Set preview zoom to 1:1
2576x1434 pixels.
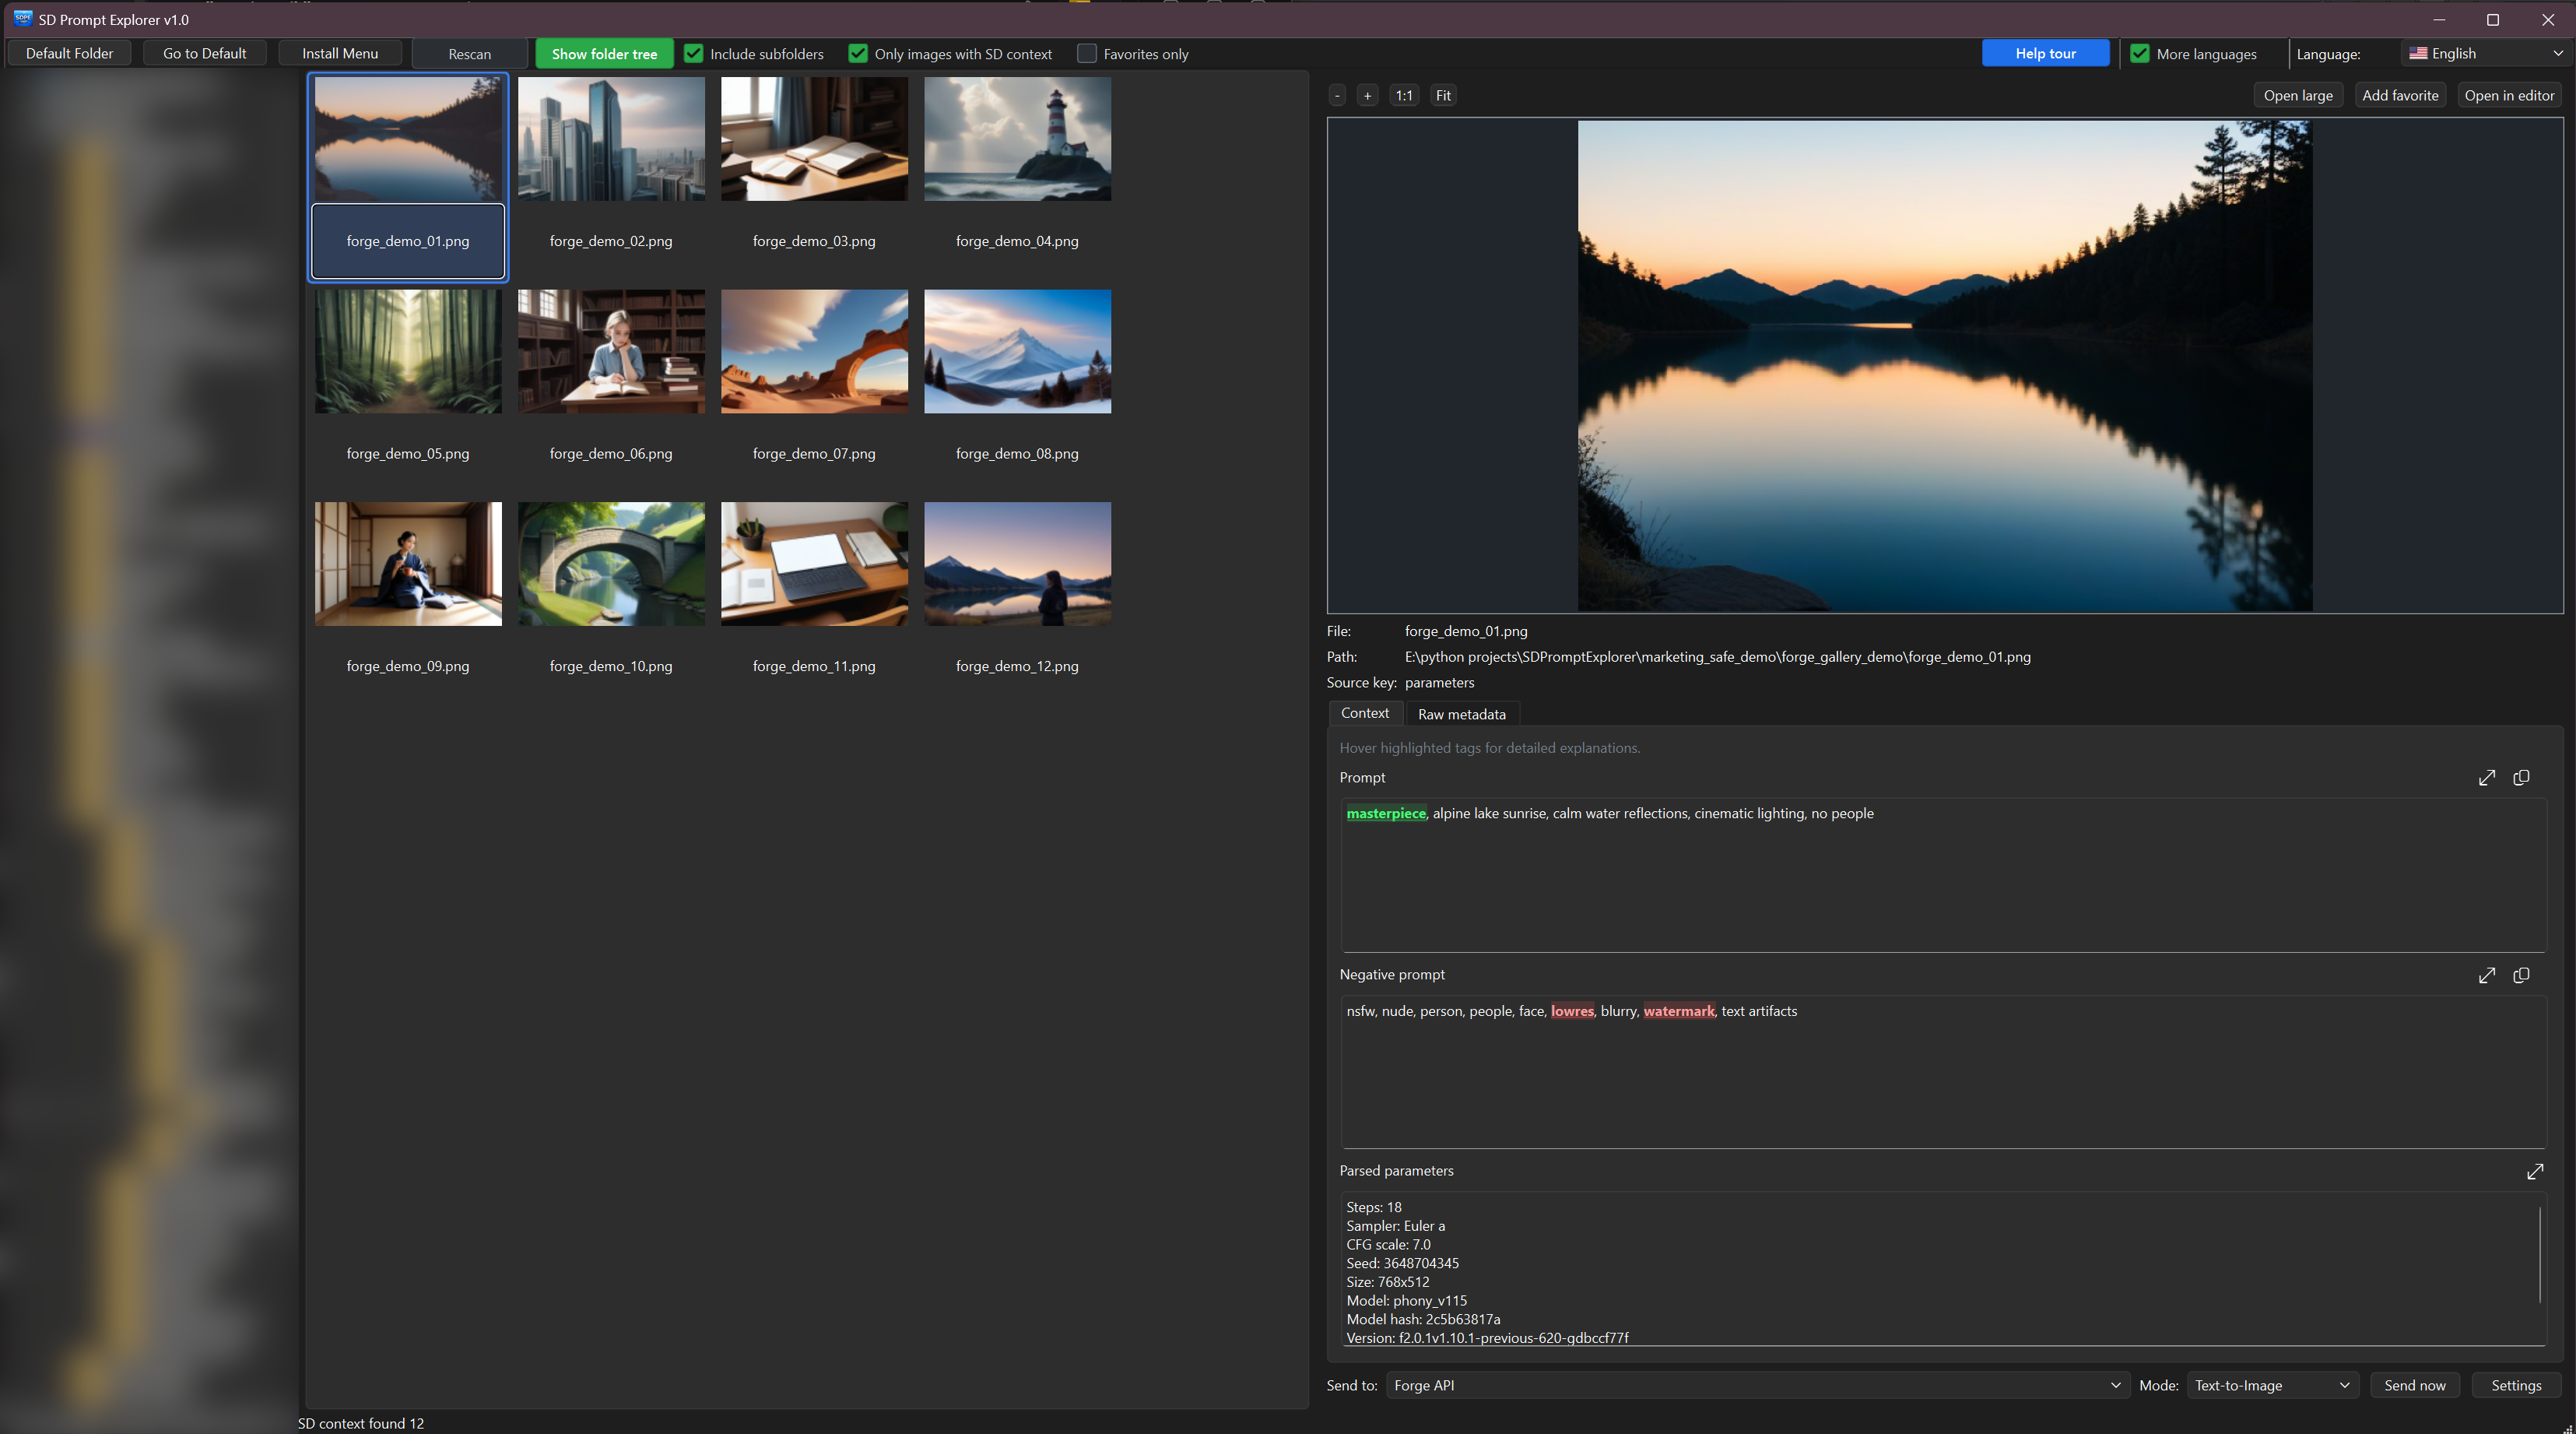pyautogui.click(x=1404, y=96)
